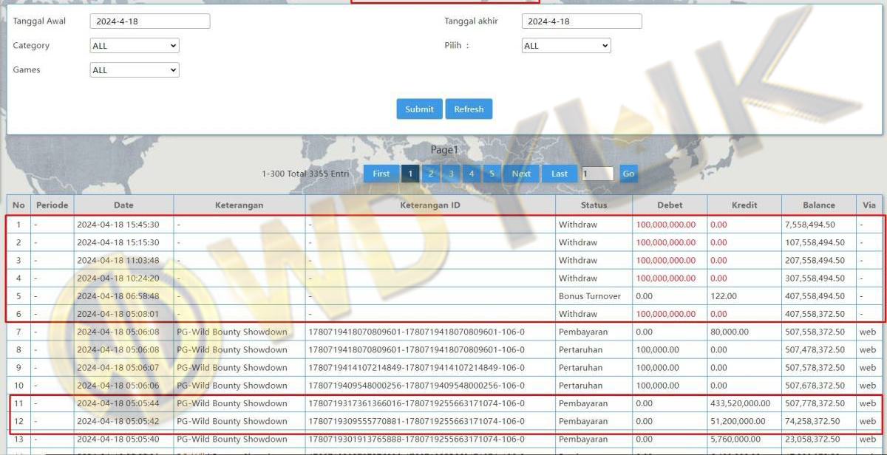887x455 pixels.
Task: Click the Via column header
Action: point(868,205)
